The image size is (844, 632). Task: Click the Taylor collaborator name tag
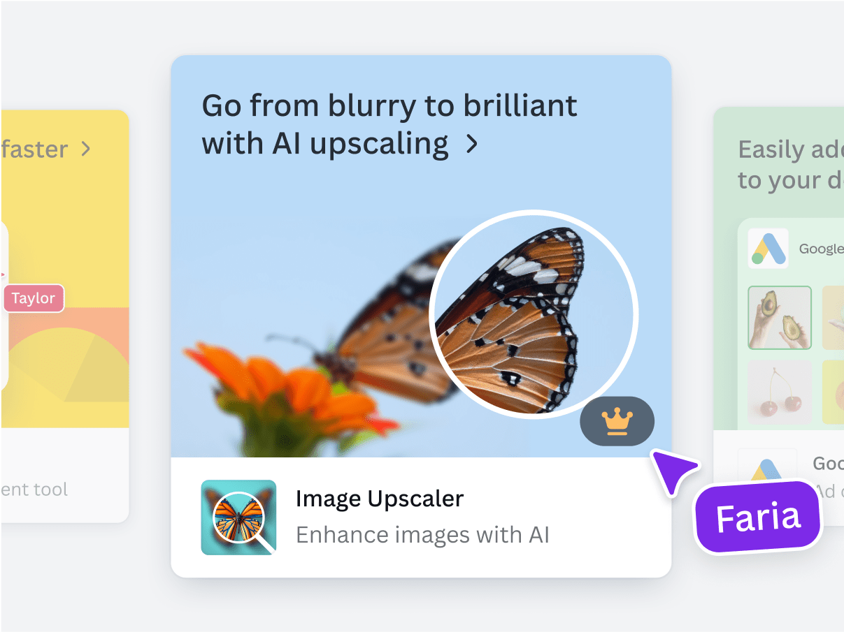tap(34, 298)
